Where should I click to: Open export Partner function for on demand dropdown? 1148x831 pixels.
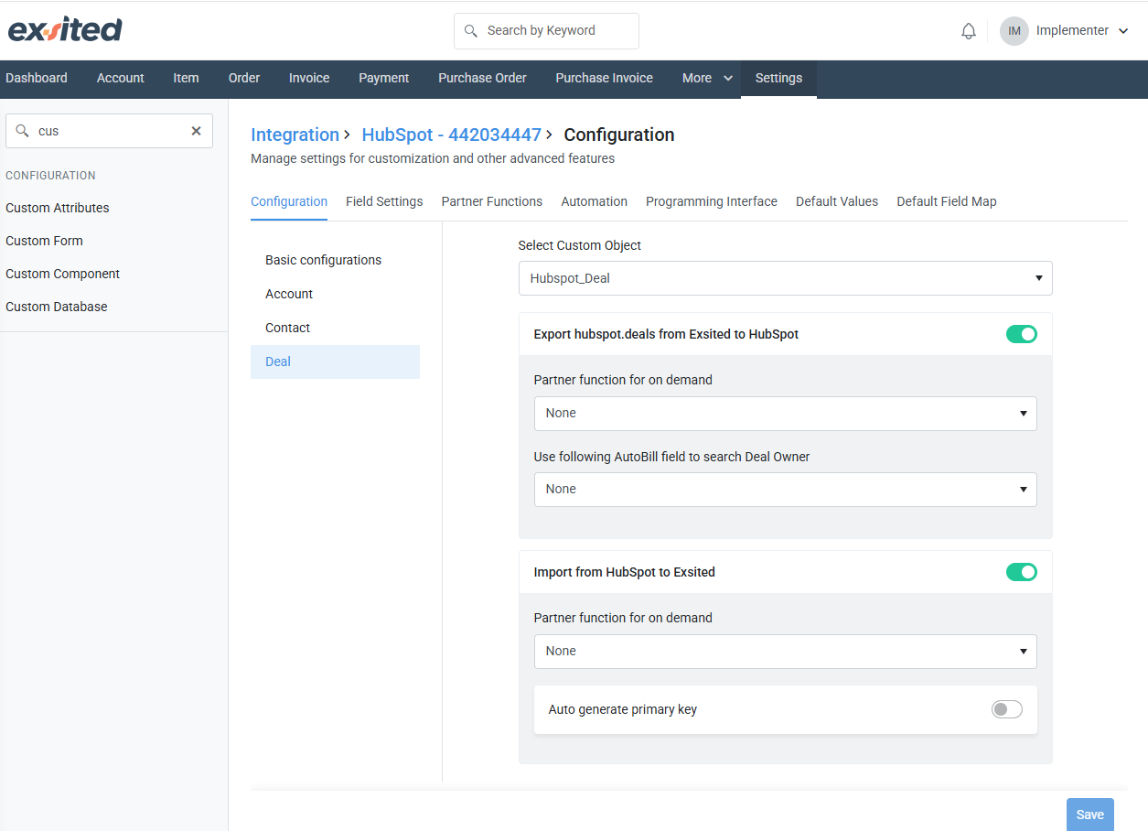(x=785, y=414)
